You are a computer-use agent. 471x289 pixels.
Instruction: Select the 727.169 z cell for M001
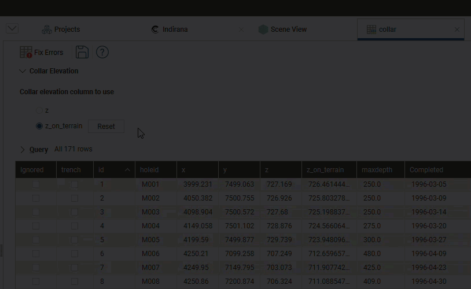click(278, 184)
